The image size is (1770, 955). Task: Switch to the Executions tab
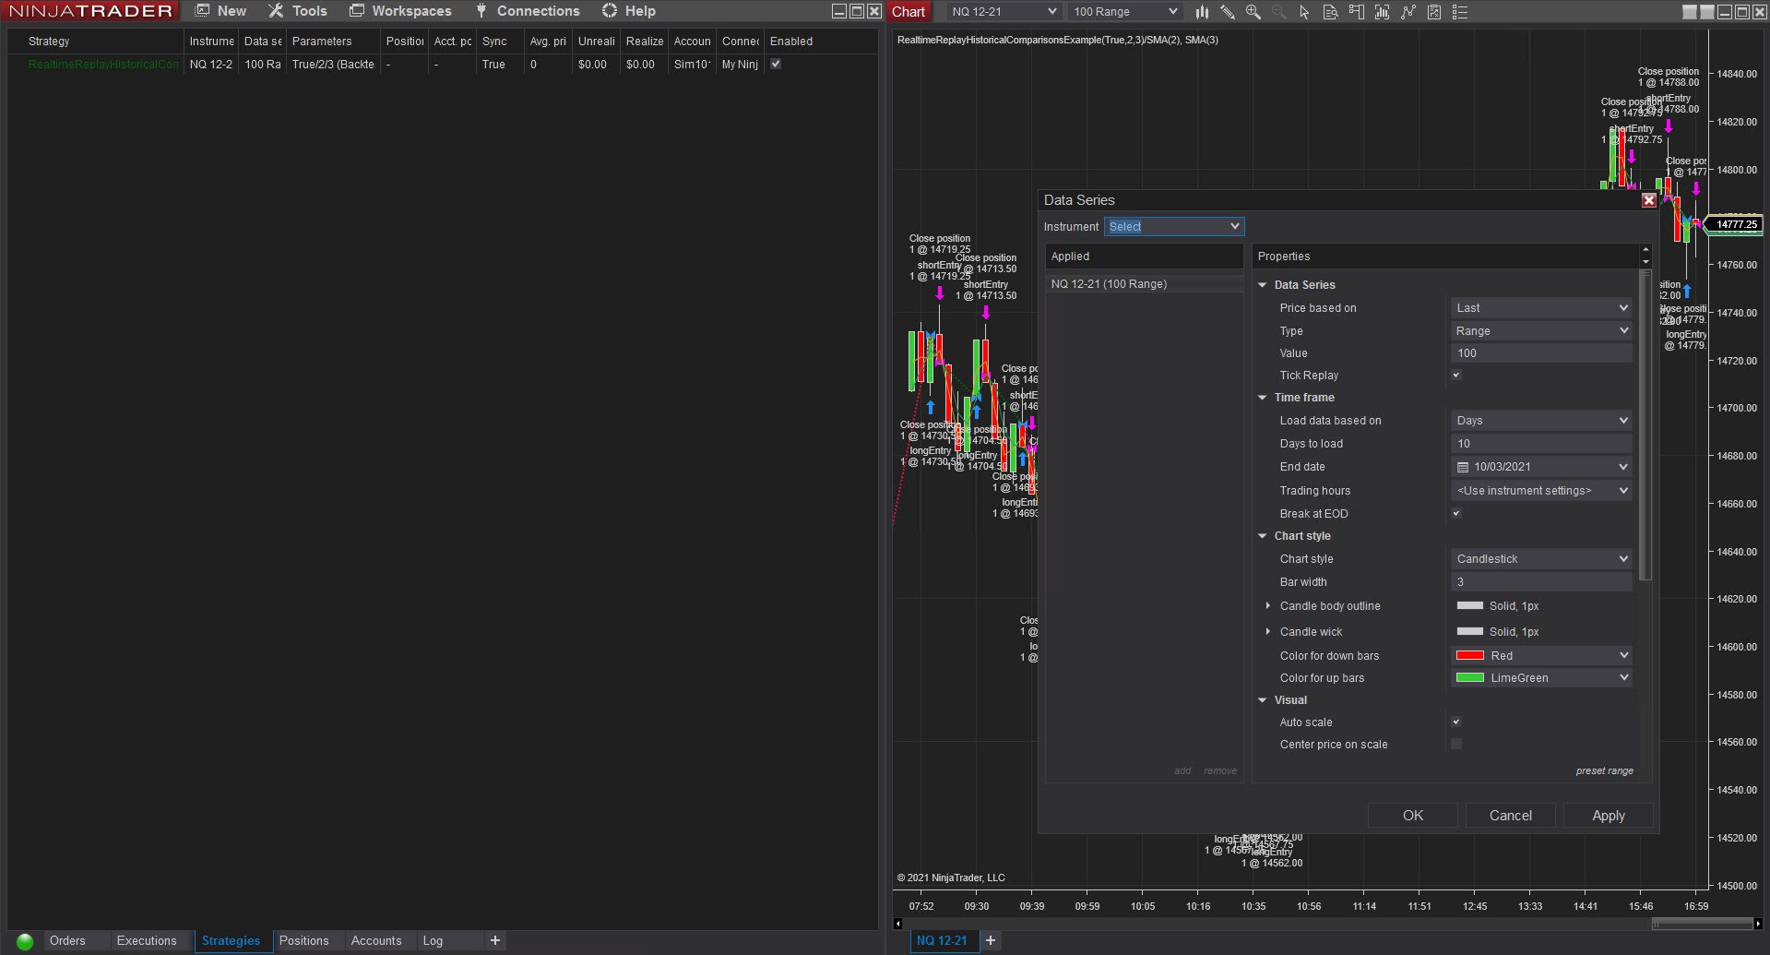pyautogui.click(x=147, y=941)
